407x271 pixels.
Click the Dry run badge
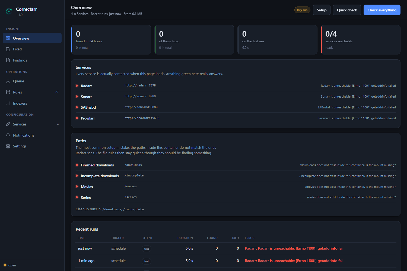(x=302, y=10)
